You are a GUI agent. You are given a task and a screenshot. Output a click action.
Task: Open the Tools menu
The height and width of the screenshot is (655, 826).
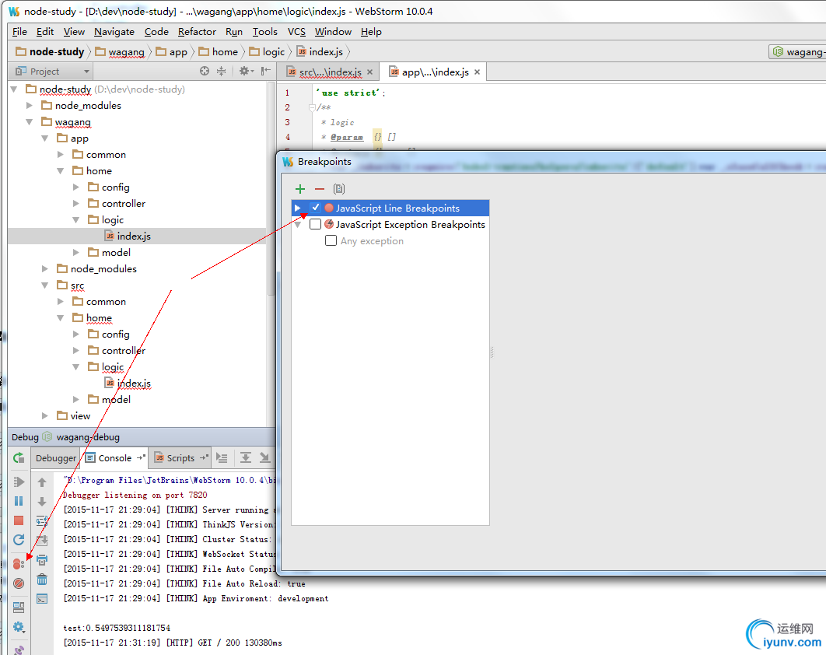[x=265, y=32]
